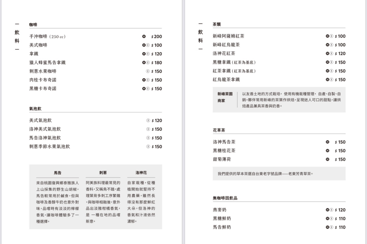Click the 刺蔥 heading in the ingredient notes box
Screen dimensions: 367x244
[x=103, y=173]
